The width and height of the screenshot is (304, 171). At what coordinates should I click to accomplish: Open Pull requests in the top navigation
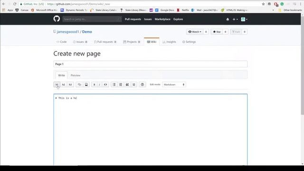[133, 19]
